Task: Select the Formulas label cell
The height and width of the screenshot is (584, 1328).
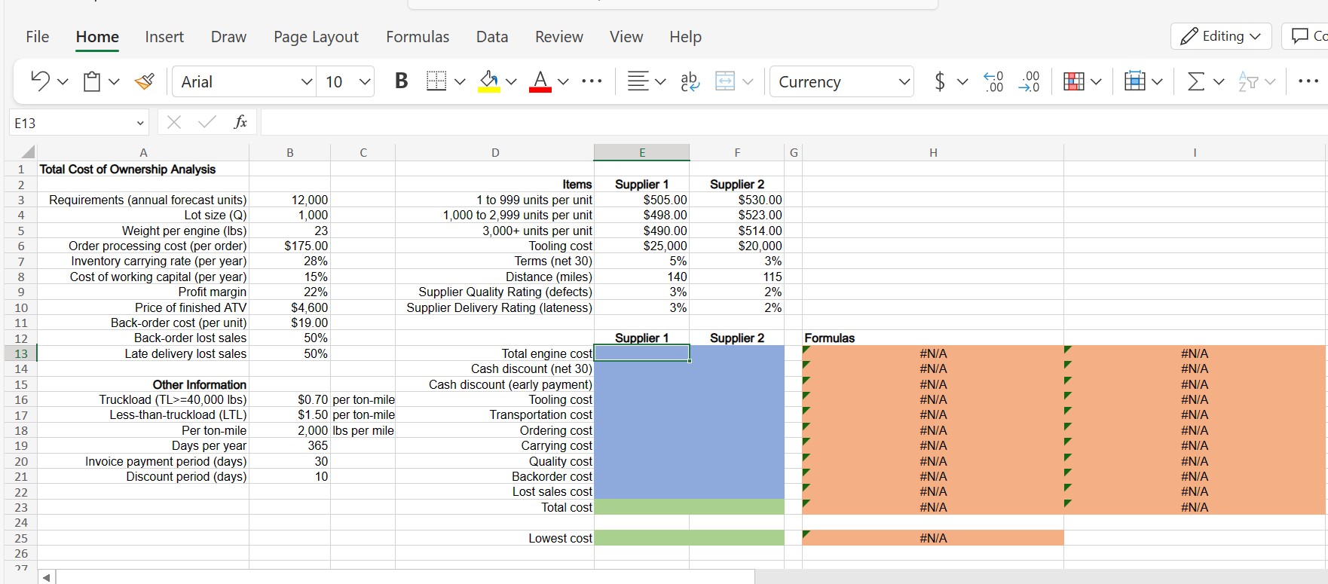Action: pos(933,338)
